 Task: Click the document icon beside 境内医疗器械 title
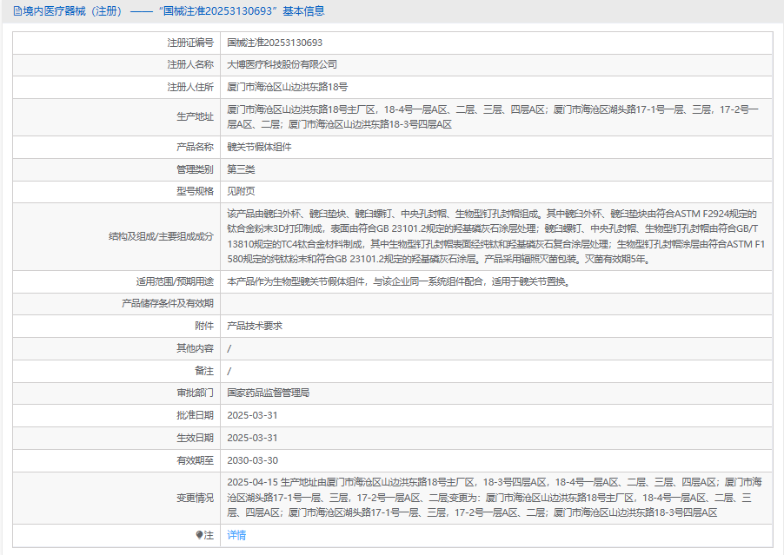click(x=17, y=11)
